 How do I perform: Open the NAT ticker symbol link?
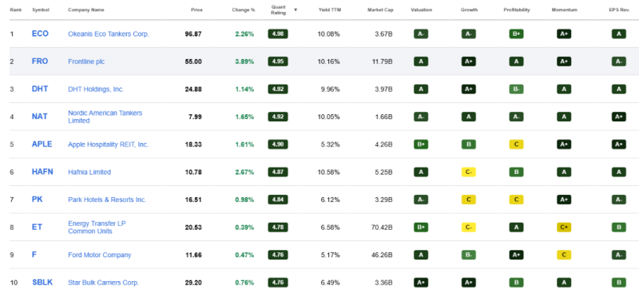pos(39,117)
